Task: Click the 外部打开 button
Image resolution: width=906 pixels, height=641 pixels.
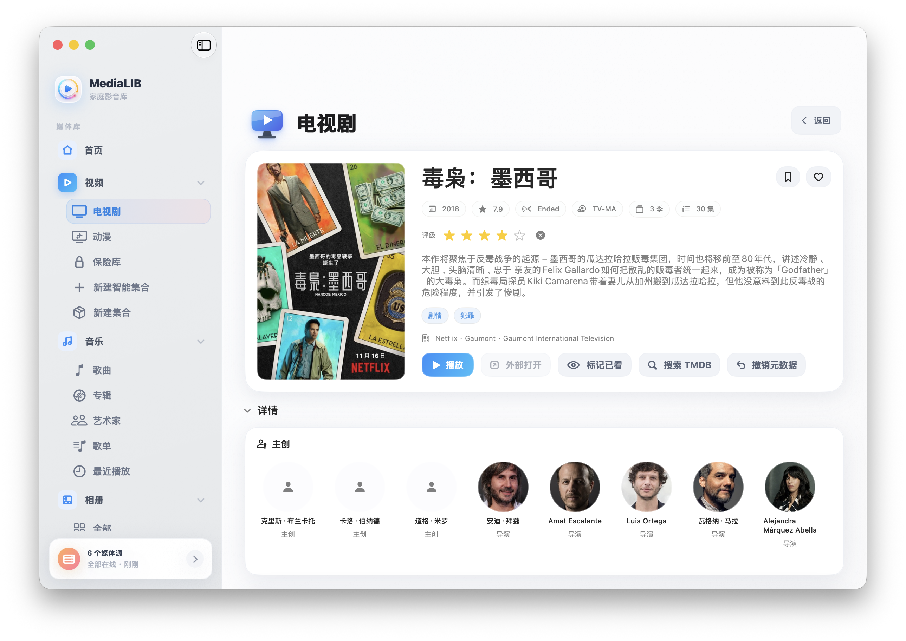Action: click(x=516, y=365)
